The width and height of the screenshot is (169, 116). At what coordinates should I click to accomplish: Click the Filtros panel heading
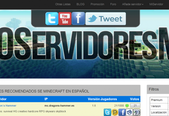154,89
